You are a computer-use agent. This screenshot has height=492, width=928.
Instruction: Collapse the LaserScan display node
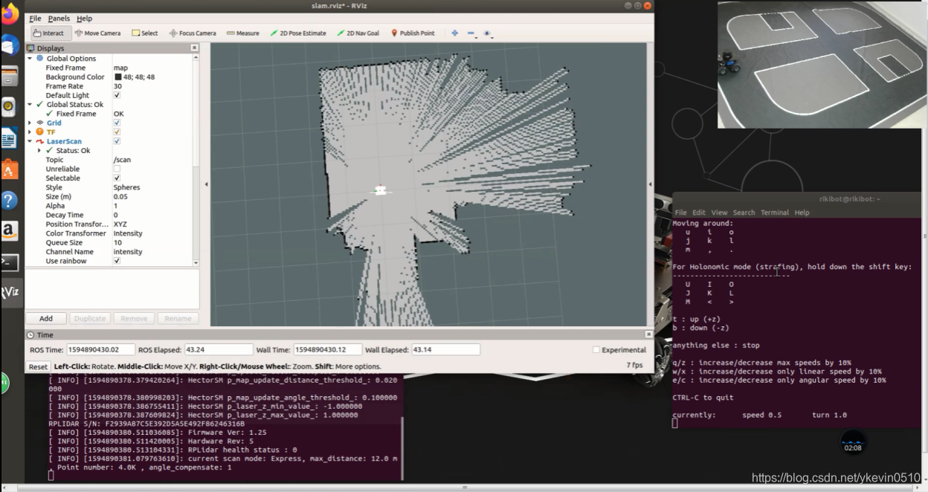30,141
